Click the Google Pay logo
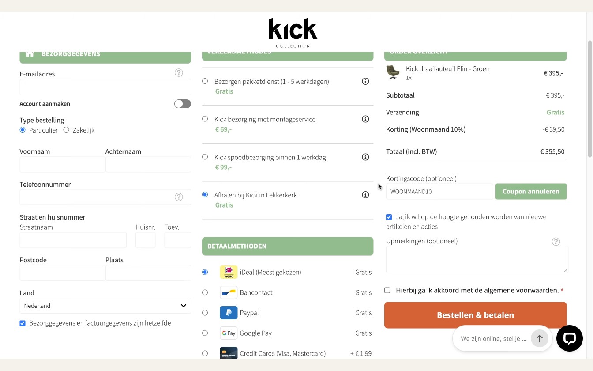Image resolution: width=593 pixels, height=371 pixels. [229, 333]
